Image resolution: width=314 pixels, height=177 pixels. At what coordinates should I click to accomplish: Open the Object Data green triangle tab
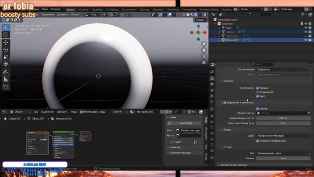212,145
